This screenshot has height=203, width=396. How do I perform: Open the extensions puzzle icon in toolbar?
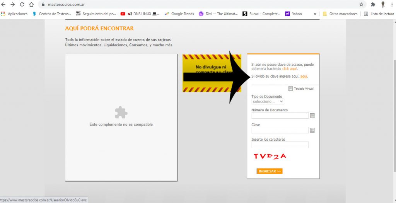click(373, 5)
